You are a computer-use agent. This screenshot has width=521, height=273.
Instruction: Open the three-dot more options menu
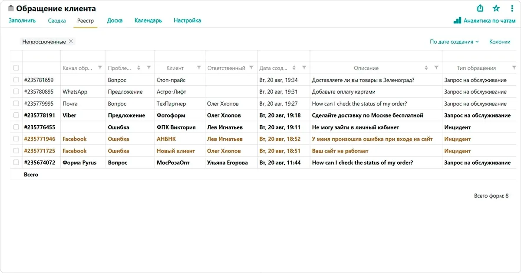512,8
